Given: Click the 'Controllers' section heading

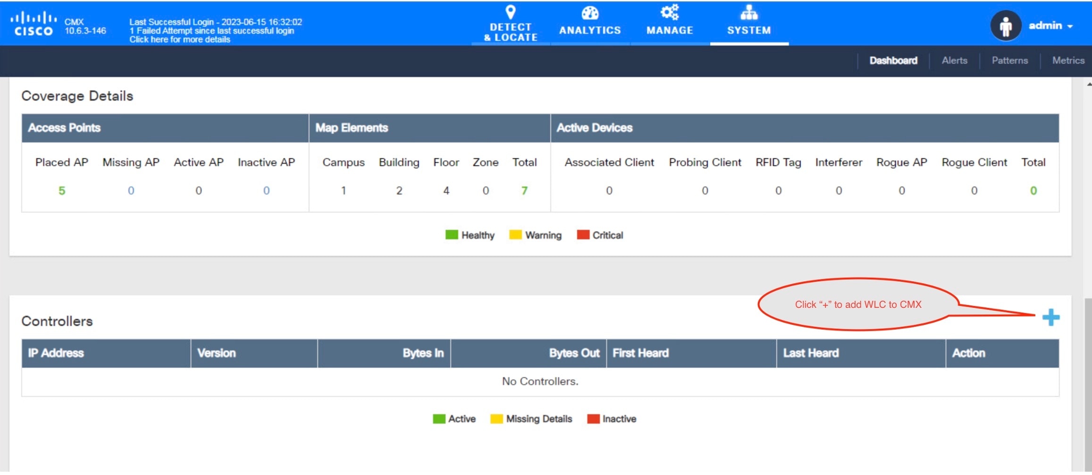Looking at the screenshot, I should [57, 321].
